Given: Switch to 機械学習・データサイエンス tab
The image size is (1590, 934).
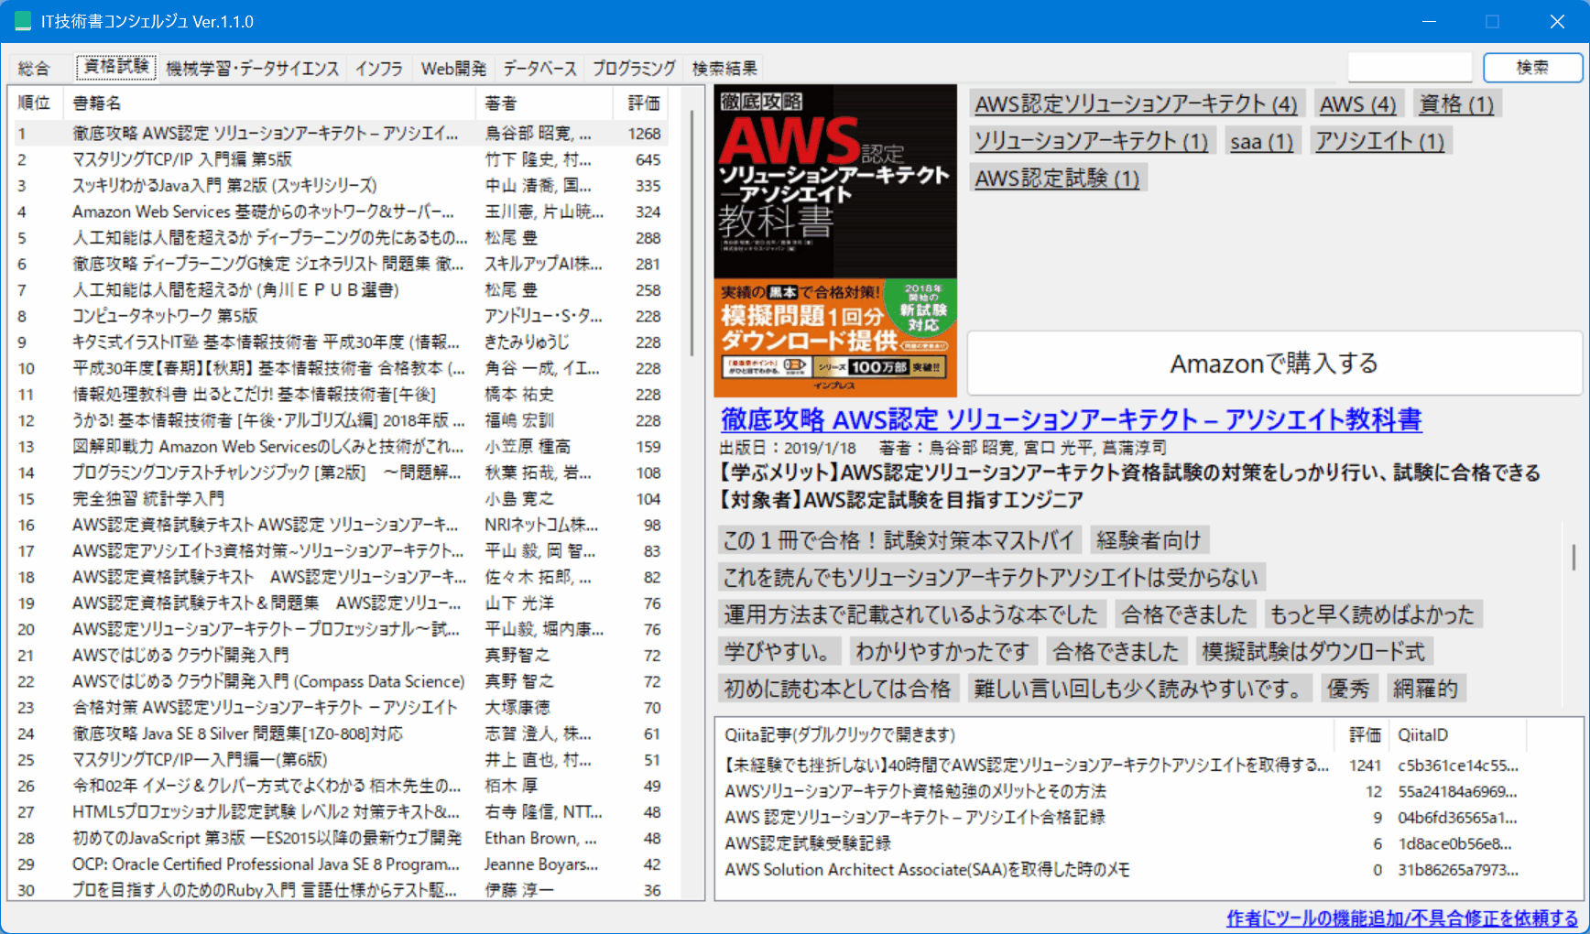Looking at the screenshot, I should tap(253, 69).
